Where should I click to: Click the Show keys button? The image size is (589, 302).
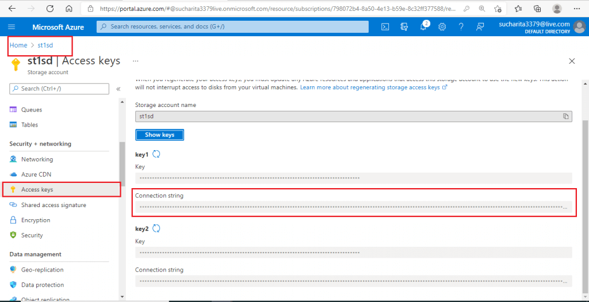(160, 135)
